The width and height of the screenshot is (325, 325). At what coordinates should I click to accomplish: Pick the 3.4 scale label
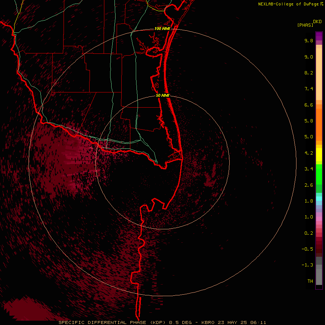point(309,169)
